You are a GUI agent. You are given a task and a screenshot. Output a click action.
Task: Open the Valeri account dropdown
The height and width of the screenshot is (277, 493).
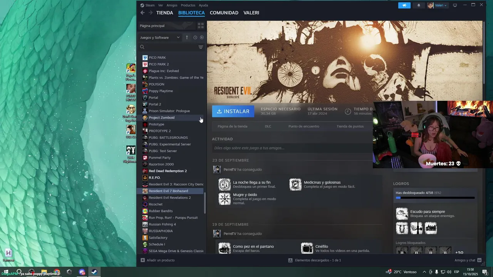(x=437, y=5)
